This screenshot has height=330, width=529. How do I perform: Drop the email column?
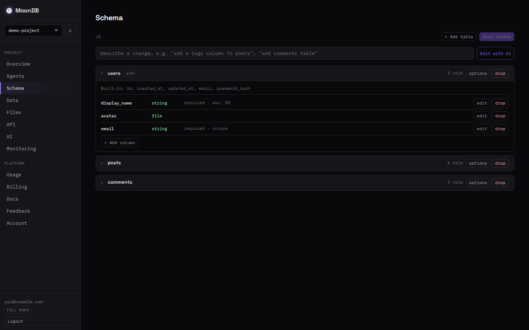click(x=500, y=129)
